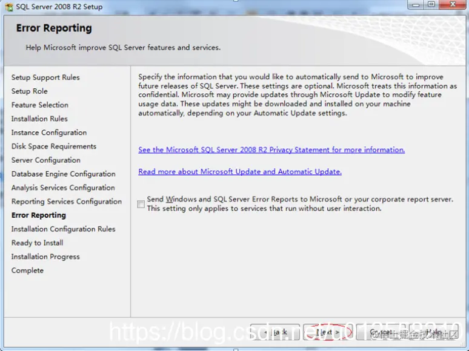Minimize the setup window
The image size is (469, 351).
[x=416, y=4]
